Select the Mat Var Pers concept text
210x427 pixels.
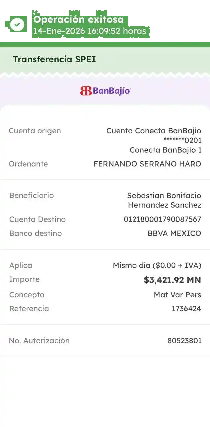[x=177, y=295]
